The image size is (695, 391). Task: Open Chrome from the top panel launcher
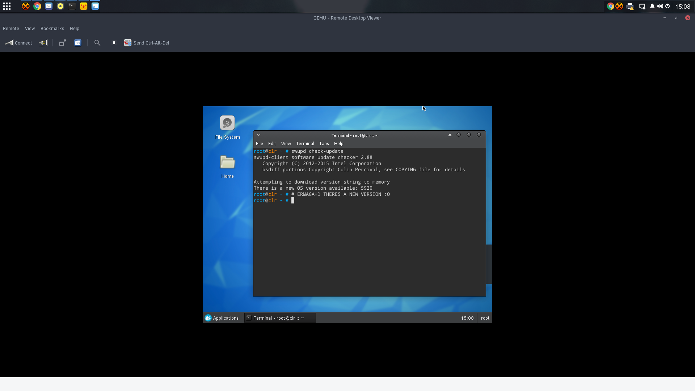[x=37, y=6]
